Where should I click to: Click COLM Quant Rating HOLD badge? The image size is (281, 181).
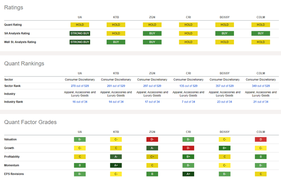tap(261, 25)
